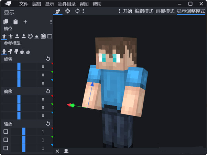Image resolution: width=207 pixels, height=155 pixels.
Task: Click the plus add preset icon
Action: tap(25, 22)
